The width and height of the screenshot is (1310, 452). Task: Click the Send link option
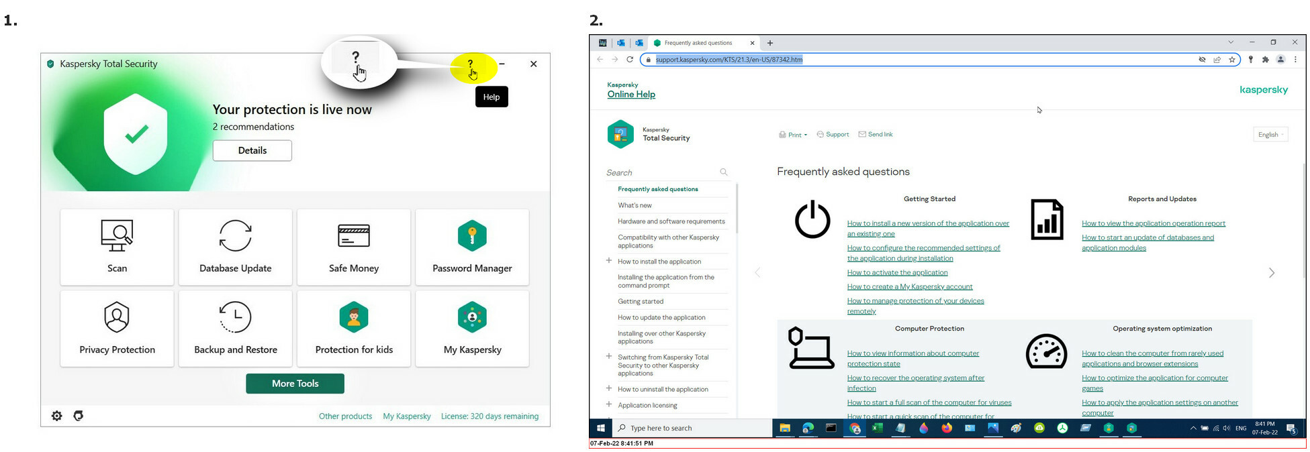click(876, 135)
